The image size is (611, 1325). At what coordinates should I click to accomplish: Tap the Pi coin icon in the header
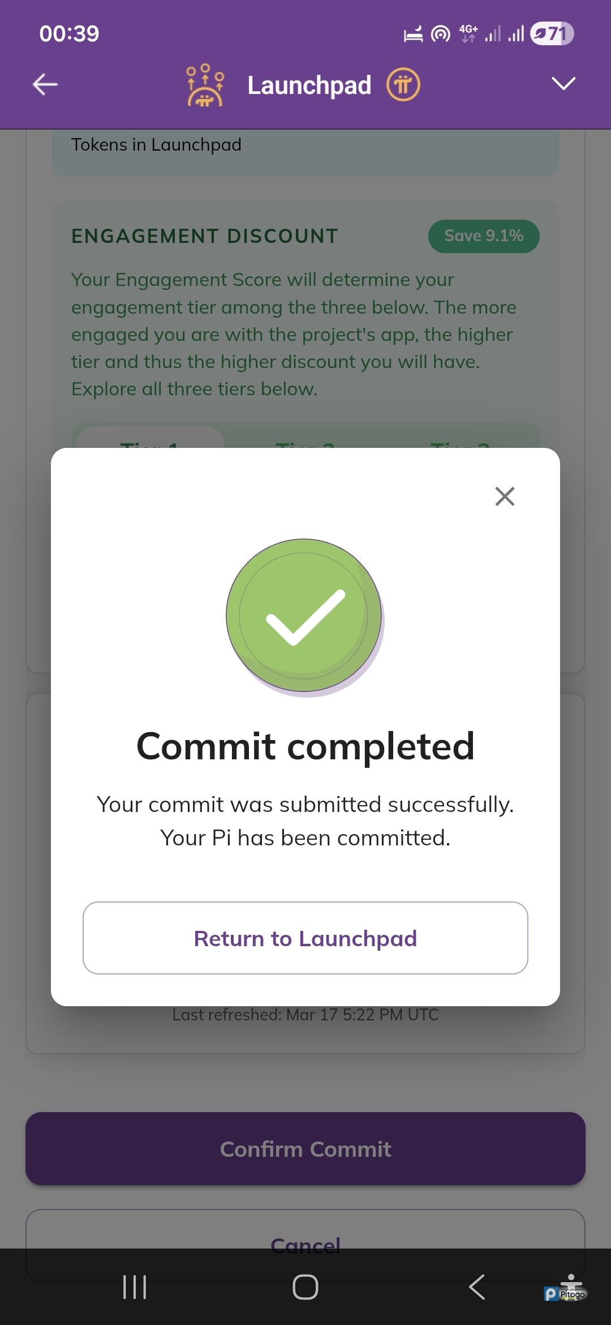pos(403,85)
